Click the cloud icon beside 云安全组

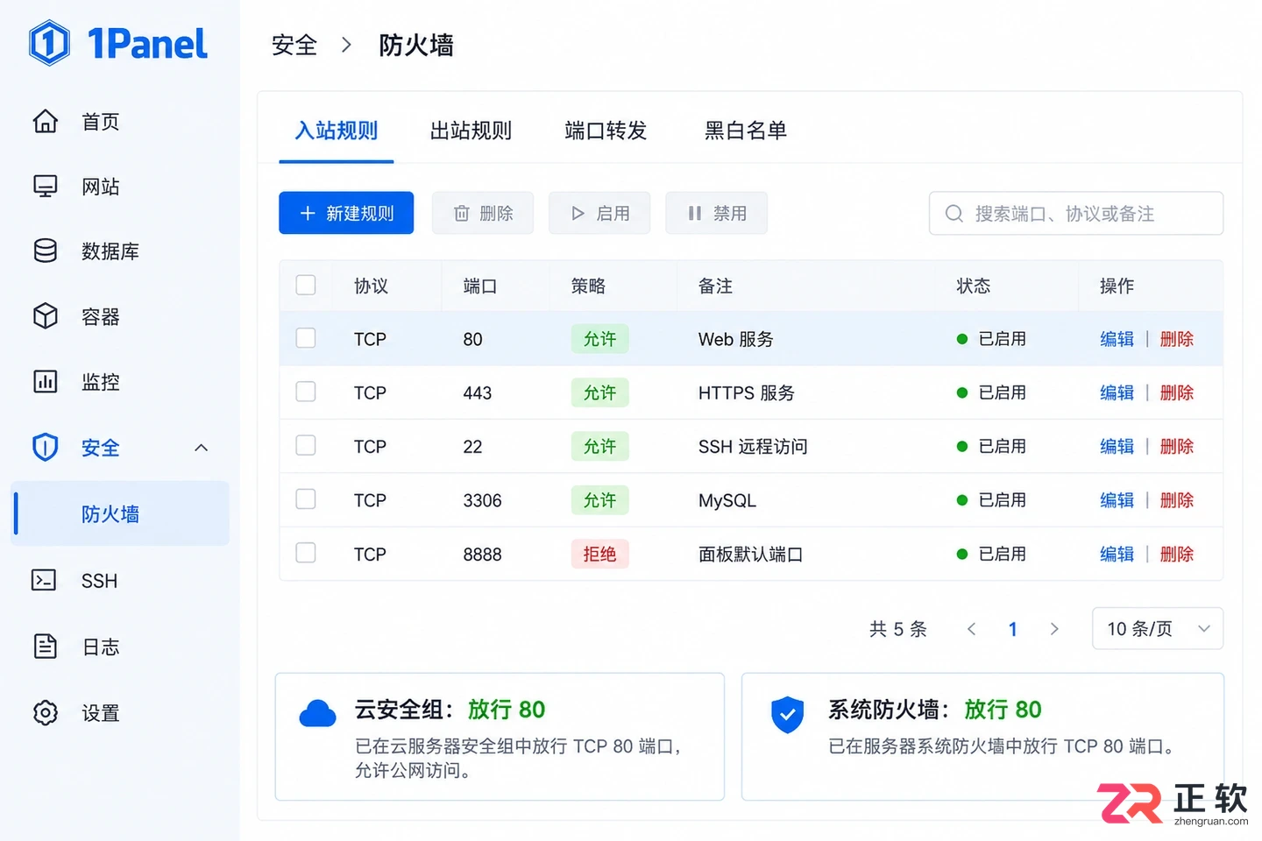(317, 714)
